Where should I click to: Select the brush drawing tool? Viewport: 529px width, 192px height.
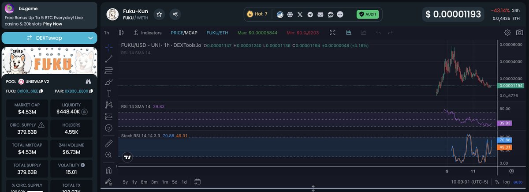pyautogui.click(x=109, y=82)
